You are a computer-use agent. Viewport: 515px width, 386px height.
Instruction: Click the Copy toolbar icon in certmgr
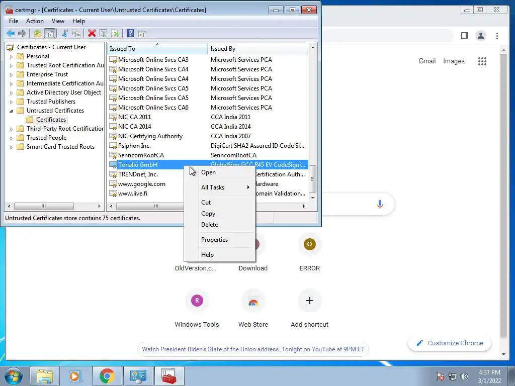(x=76, y=34)
